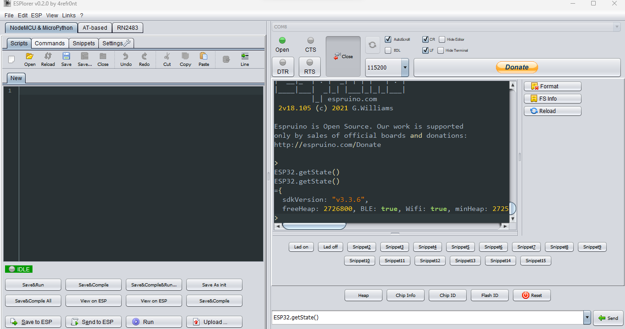Click the grey block icon beside Line
The height and width of the screenshot is (329, 625).
point(226,59)
